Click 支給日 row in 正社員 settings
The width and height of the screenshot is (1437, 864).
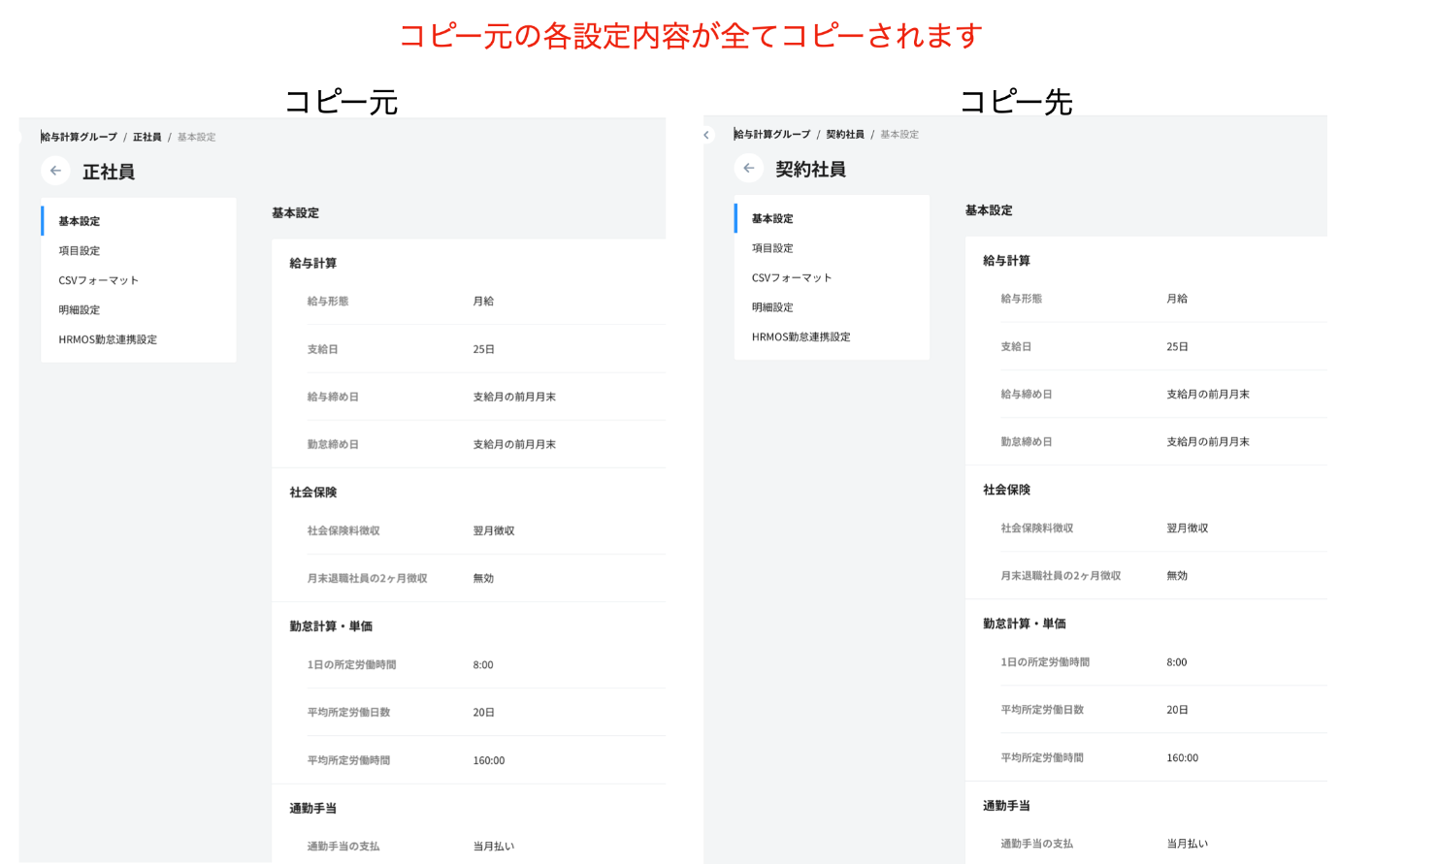(469, 349)
